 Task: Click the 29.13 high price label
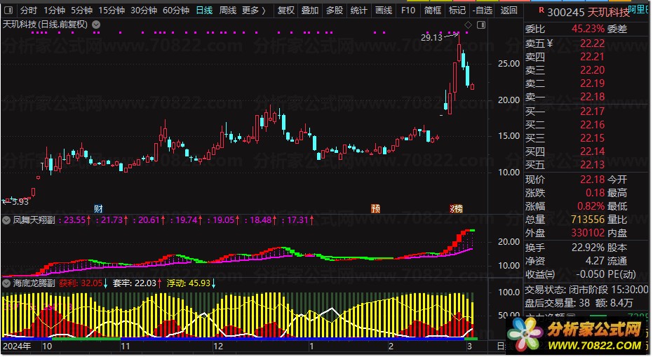[431, 37]
